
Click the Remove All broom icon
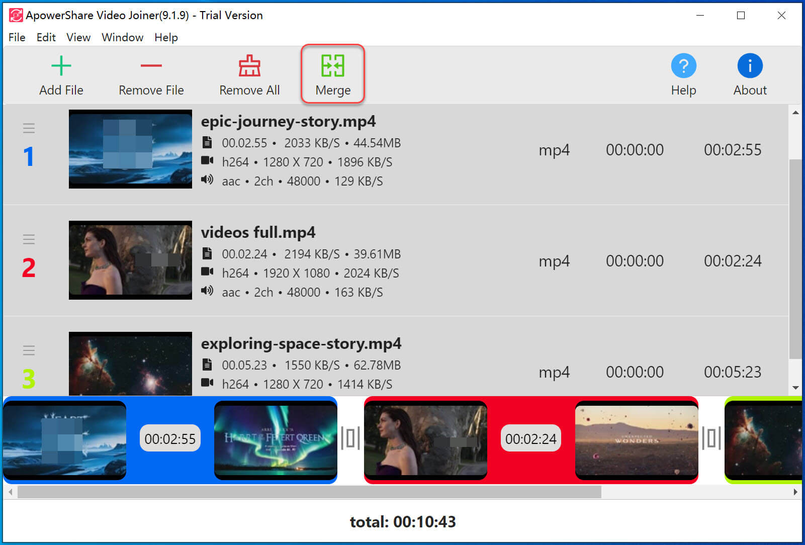tap(249, 66)
